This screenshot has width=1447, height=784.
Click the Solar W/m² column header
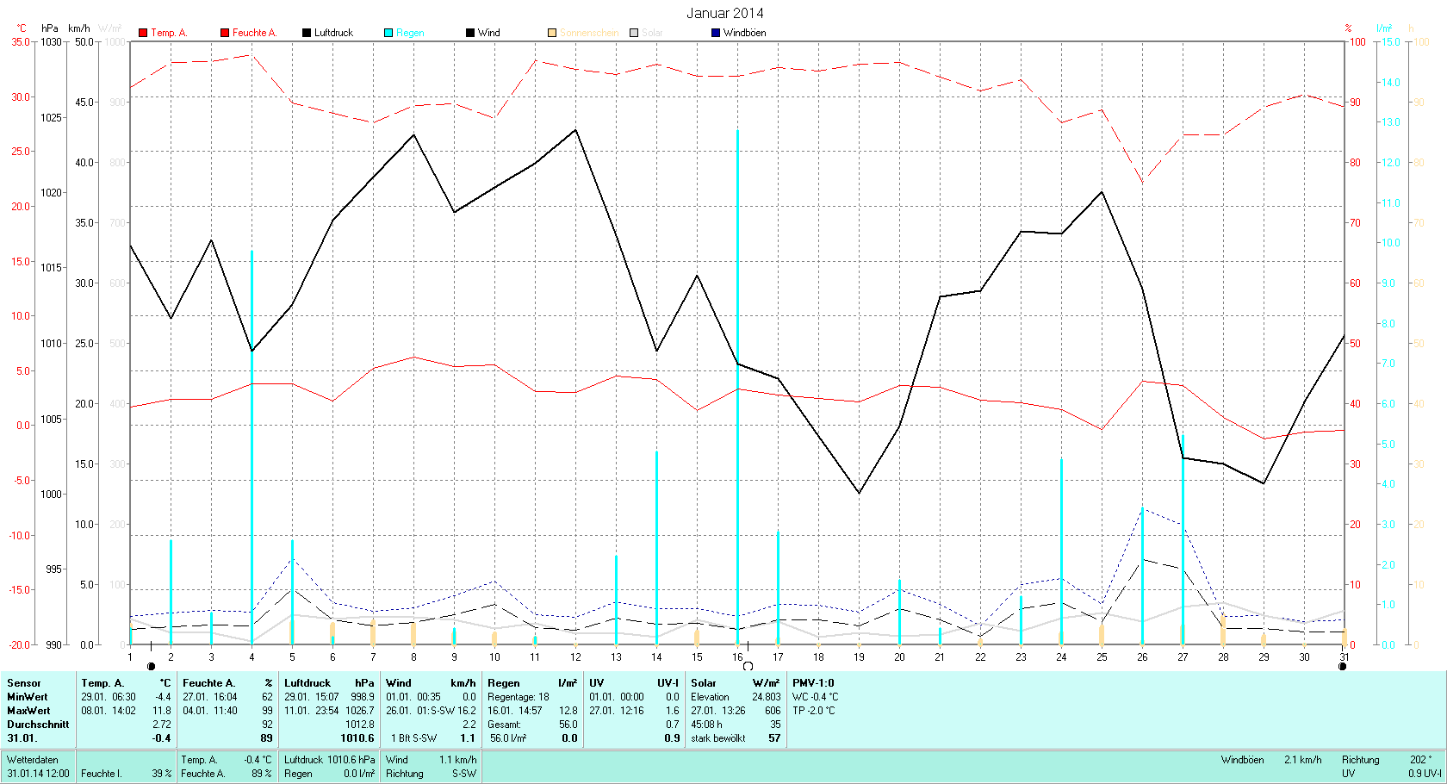pyautogui.click(x=736, y=683)
